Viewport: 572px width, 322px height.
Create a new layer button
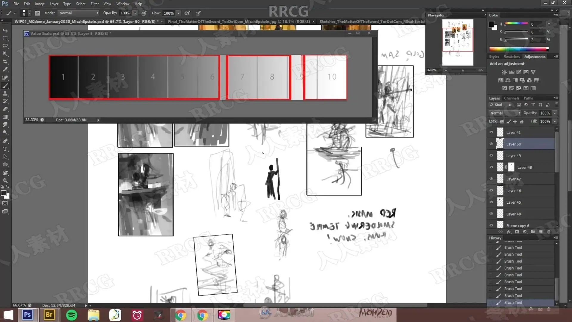click(x=541, y=232)
